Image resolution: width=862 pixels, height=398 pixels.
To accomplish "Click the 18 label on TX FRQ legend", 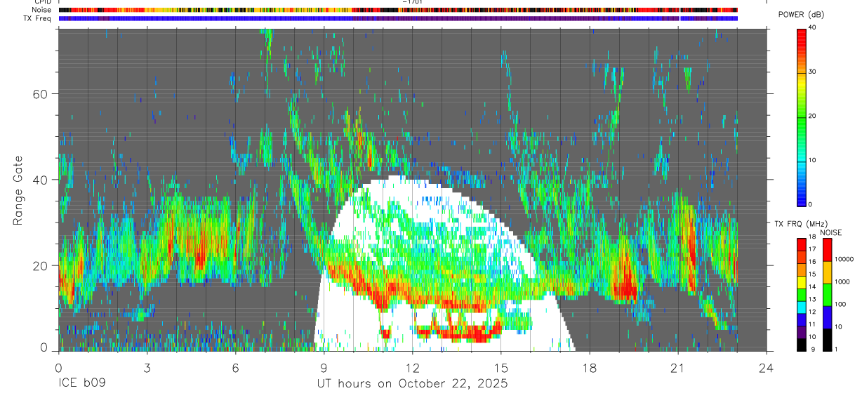I will click(812, 237).
